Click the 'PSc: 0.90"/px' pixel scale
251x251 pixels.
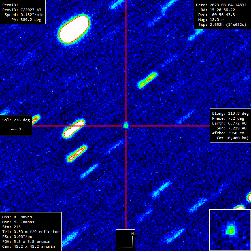[17, 237]
